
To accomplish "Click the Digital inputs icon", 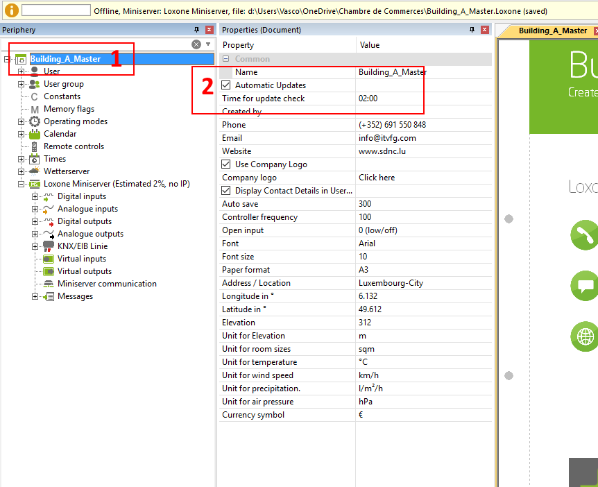I will click(x=49, y=197).
